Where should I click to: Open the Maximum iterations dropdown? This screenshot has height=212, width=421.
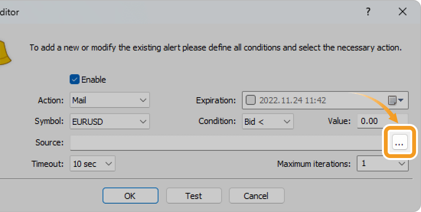pos(382,164)
